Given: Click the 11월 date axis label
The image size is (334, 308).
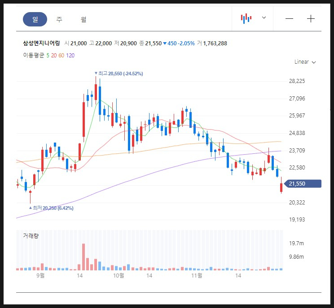Looking at the screenshot, I should 197,275.
